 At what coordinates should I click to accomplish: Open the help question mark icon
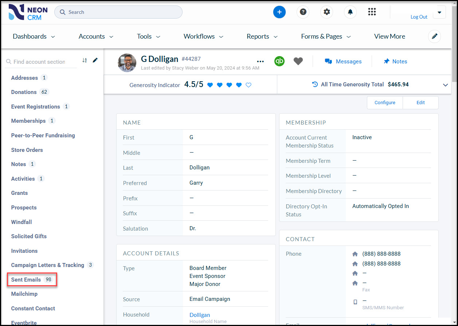tap(303, 12)
